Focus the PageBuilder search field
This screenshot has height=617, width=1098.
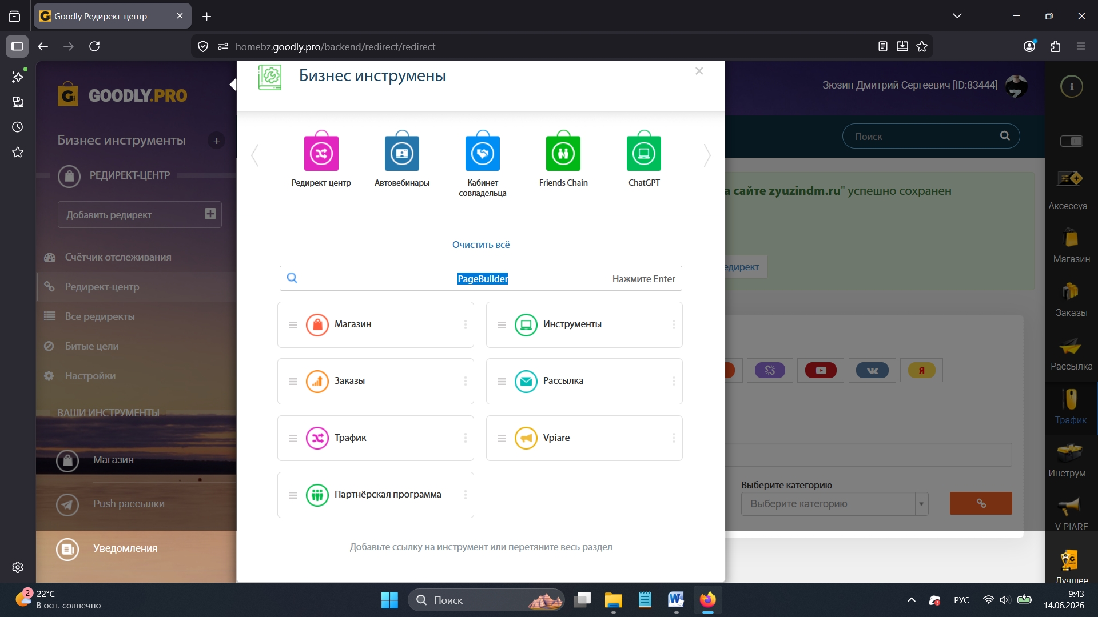[x=481, y=279]
